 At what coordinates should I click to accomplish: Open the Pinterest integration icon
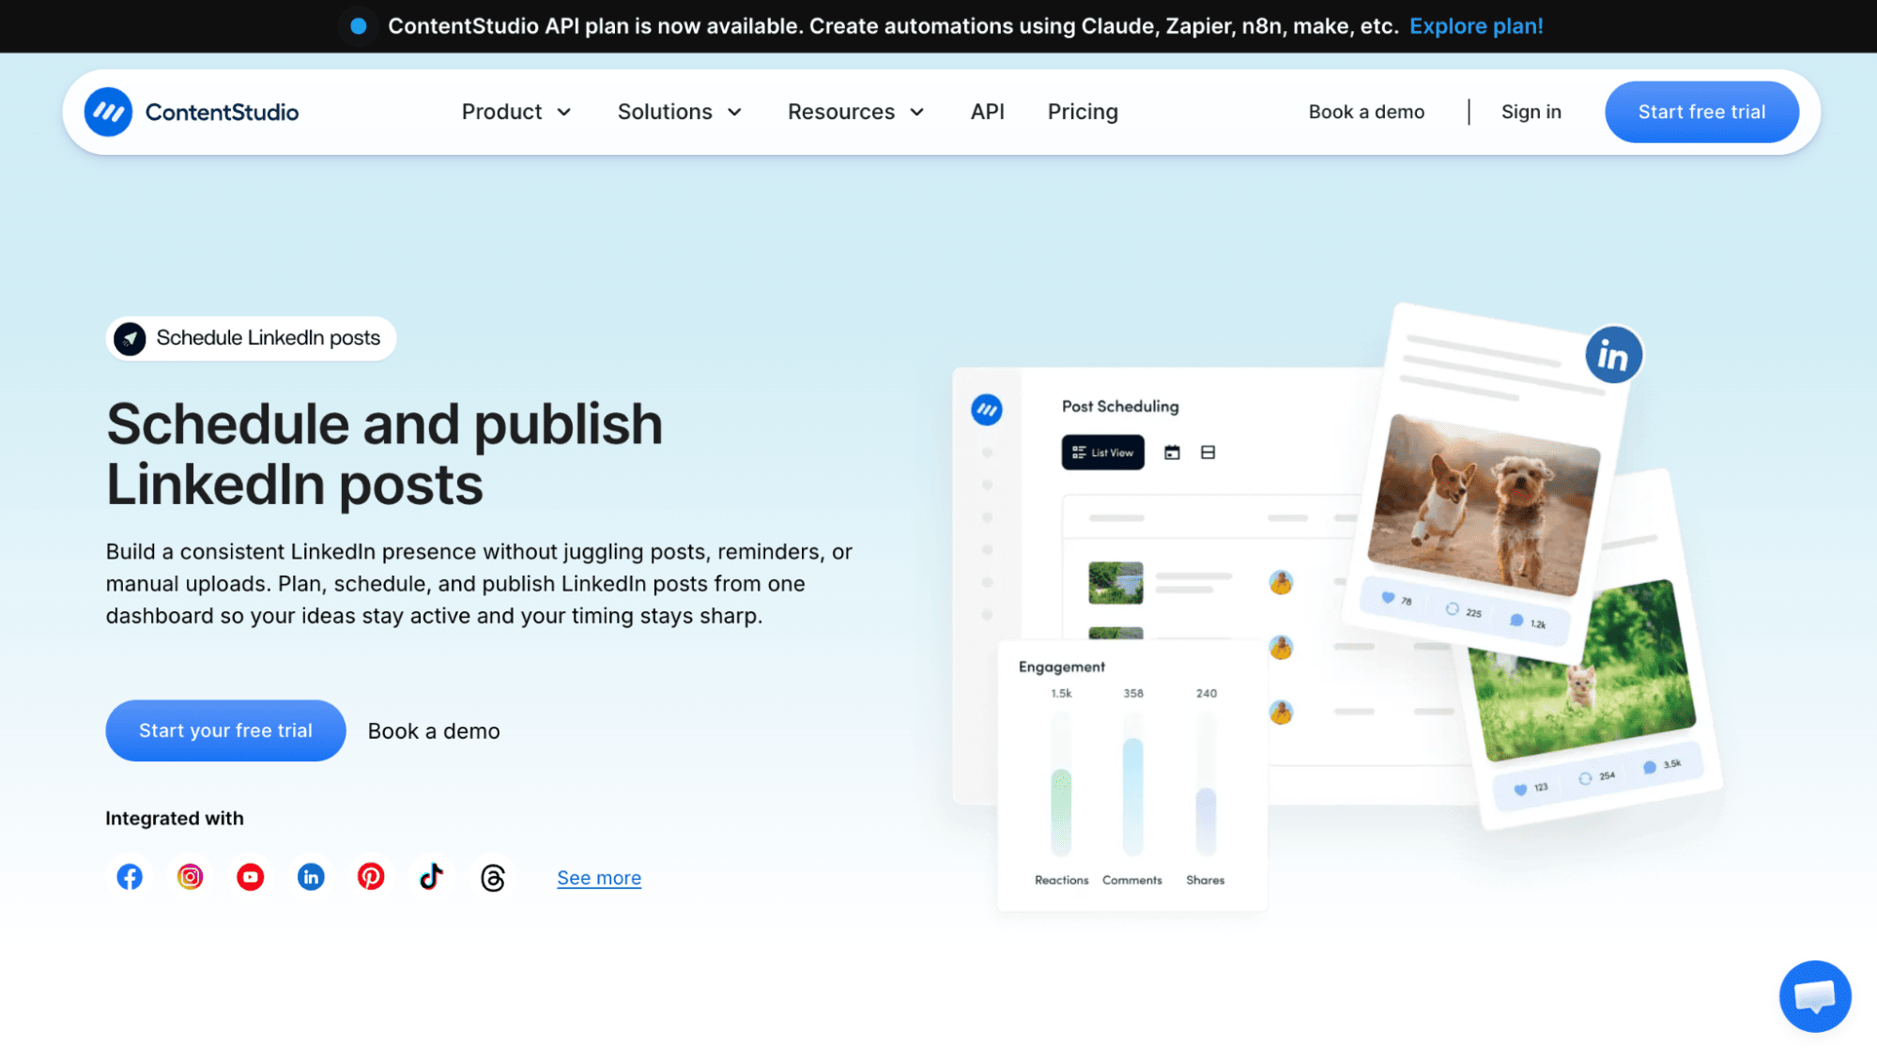point(371,877)
